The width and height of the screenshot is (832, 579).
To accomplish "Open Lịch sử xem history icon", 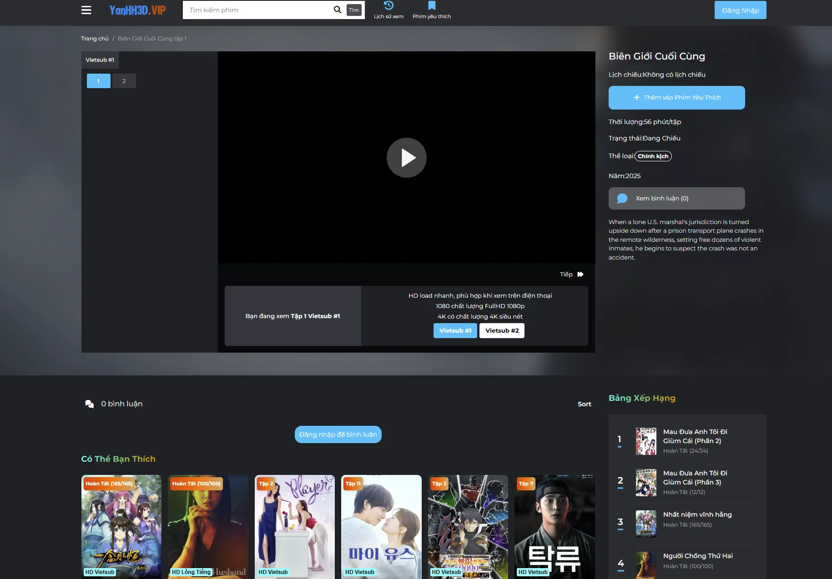I will point(388,5).
